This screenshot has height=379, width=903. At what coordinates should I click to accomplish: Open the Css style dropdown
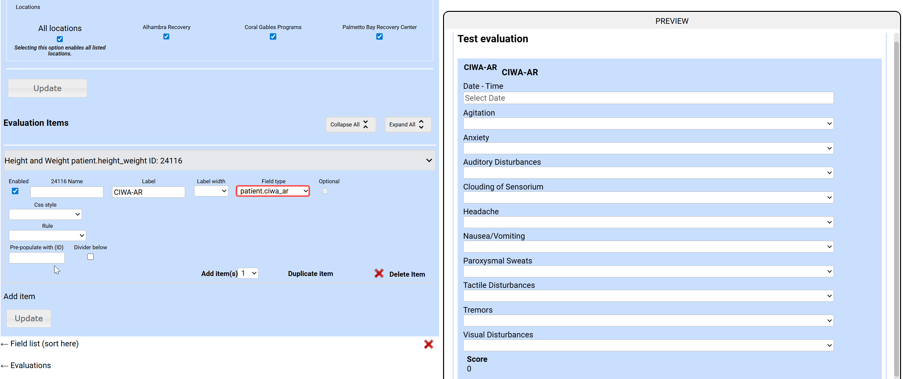45,215
